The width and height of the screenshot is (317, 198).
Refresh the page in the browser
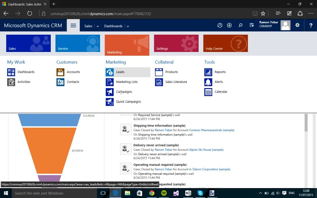[30, 14]
